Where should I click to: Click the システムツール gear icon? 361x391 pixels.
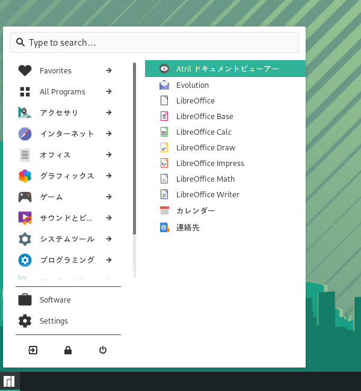[25, 239]
